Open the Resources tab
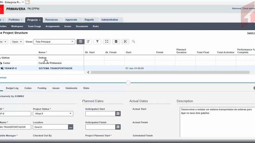Image resolution: width=255 pixels, height=143 pixels. pyautogui.click(x=51, y=20)
